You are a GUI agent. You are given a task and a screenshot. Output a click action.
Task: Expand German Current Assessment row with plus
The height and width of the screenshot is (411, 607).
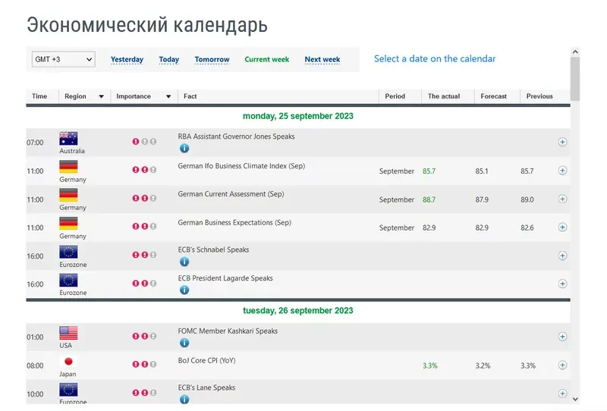[562, 199]
